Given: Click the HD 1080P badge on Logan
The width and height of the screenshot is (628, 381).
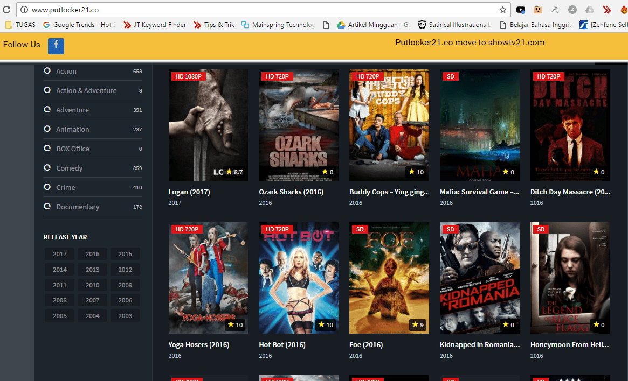Looking at the screenshot, I should coord(188,76).
